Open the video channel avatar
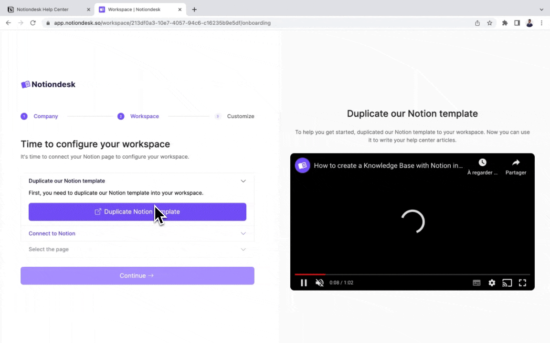Screen dimensions: 550x343 coord(302,166)
